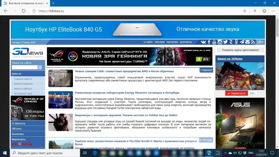Viewport: 279px width, 157px height.
Task: Open the Yandex Zen icon
Action: (x=231, y=42)
